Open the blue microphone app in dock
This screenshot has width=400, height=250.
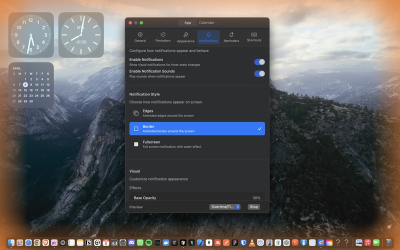click(x=303, y=242)
